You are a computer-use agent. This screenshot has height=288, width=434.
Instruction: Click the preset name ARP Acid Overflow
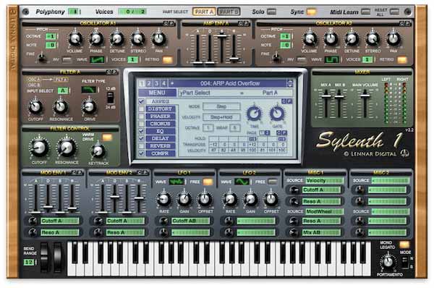click(x=230, y=83)
